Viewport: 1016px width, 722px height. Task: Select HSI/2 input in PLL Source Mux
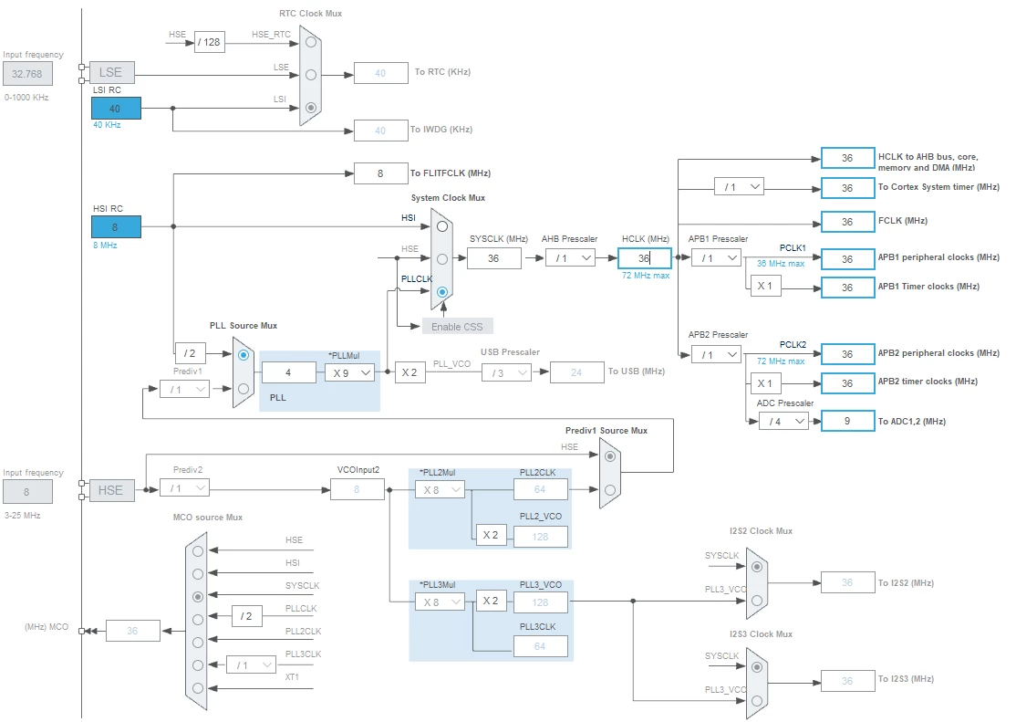point(244,355)
